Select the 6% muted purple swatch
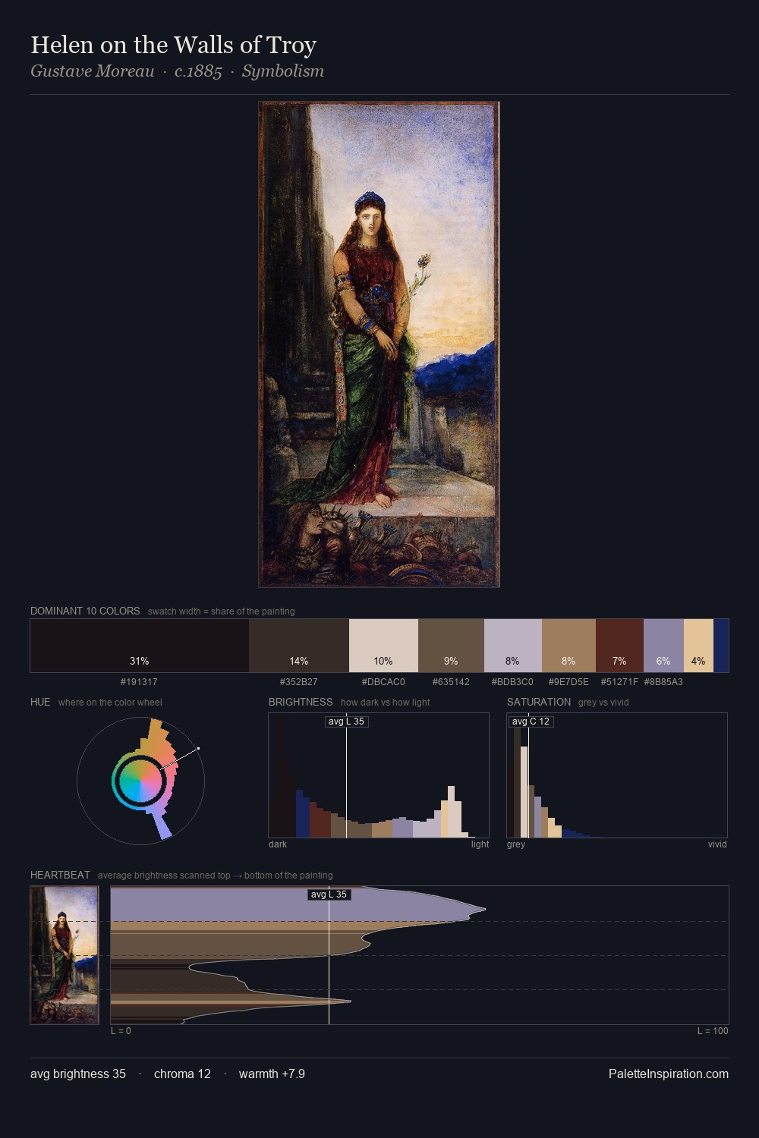Image resolution: width=759 pixels, height=1138 pixels. coord(663,646)
